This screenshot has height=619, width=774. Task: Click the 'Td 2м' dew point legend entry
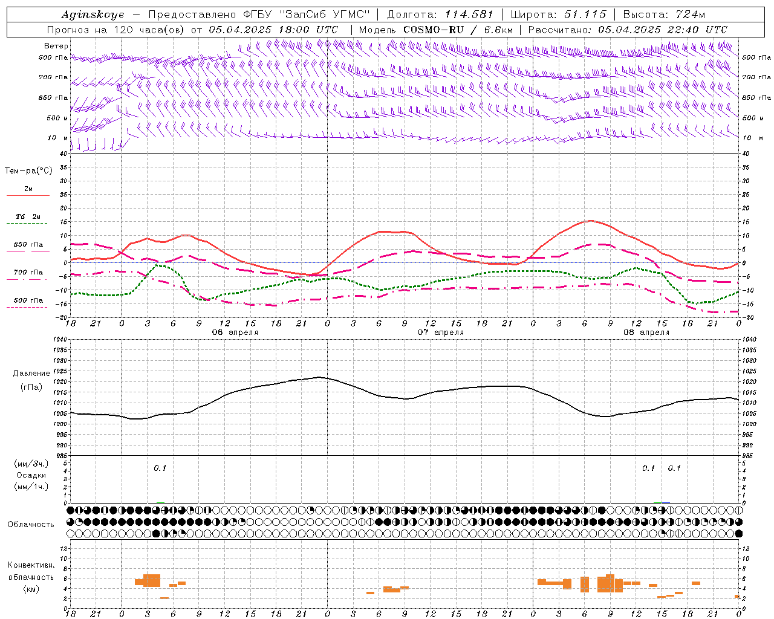[28, 216]
